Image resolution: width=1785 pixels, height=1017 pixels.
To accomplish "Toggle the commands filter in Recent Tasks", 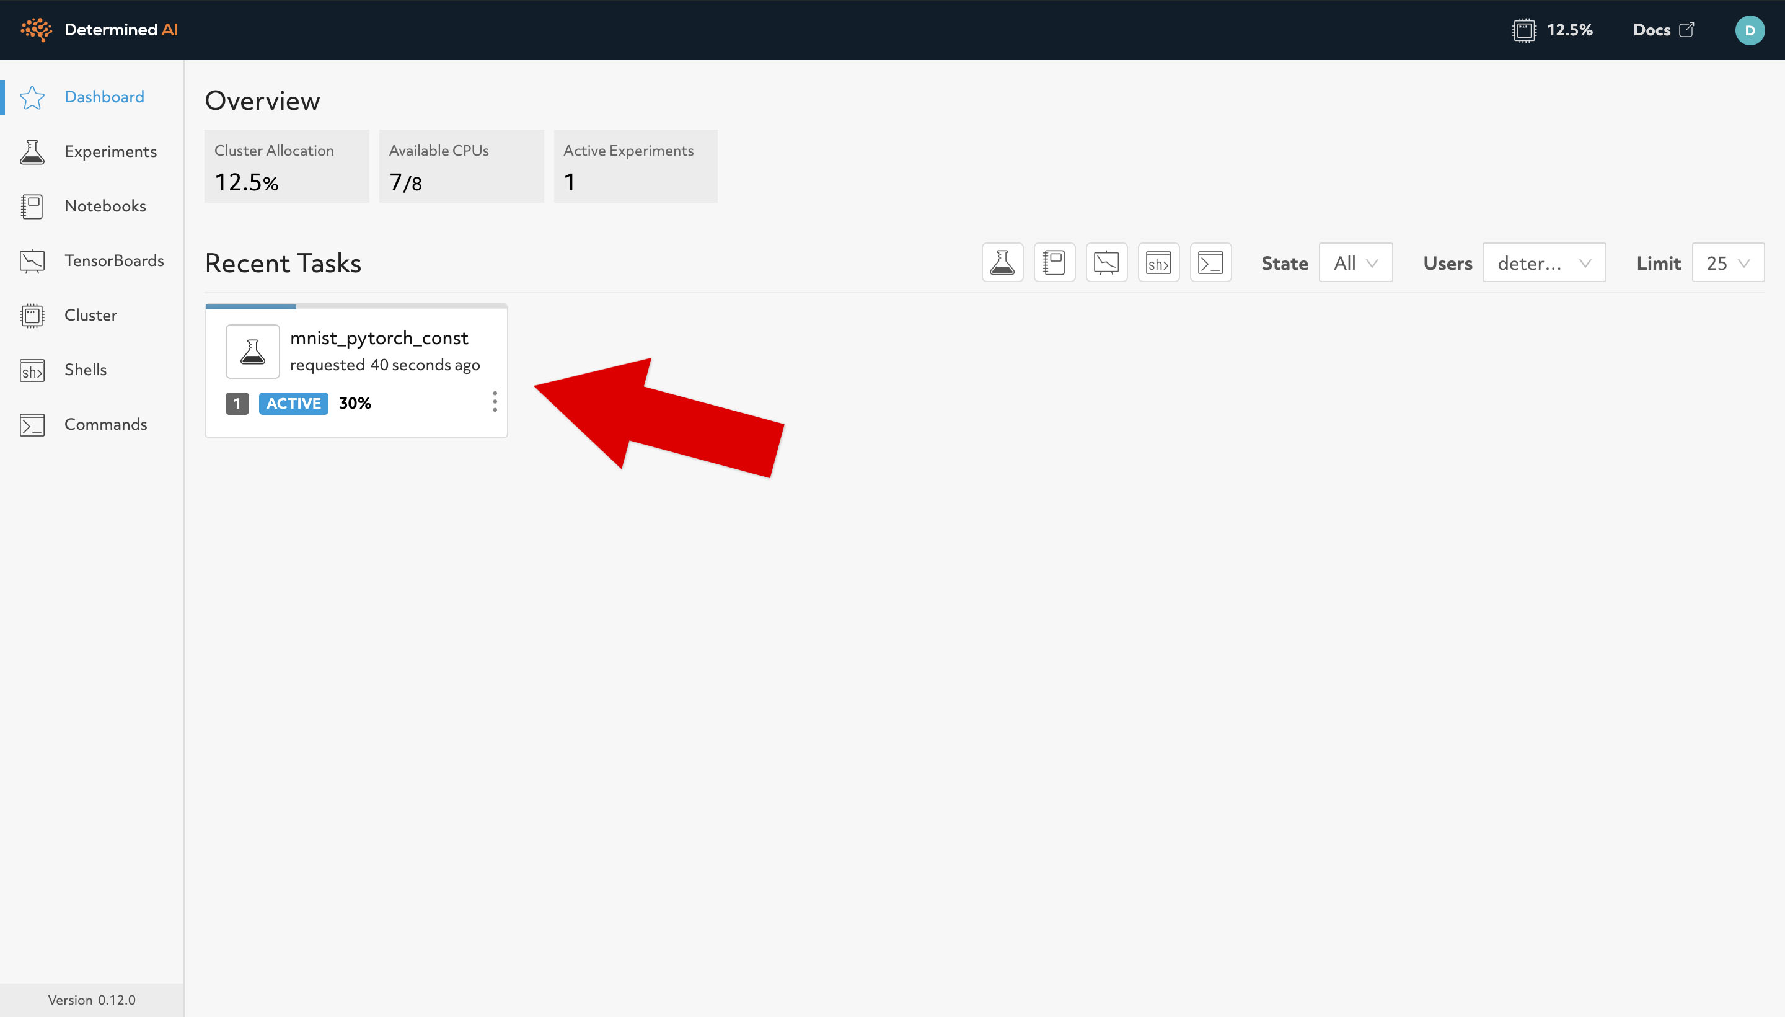I will pyautogui.click(x=1210, y=263).
